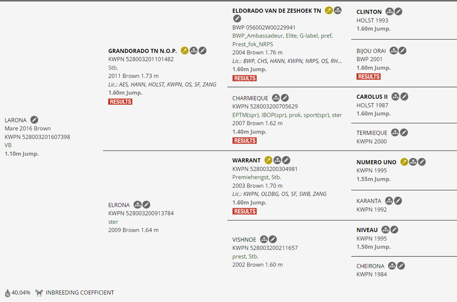Open the pedigree tree icon next to CLINTON
This screenshot has width=457, height=302.
coord(390,12)
